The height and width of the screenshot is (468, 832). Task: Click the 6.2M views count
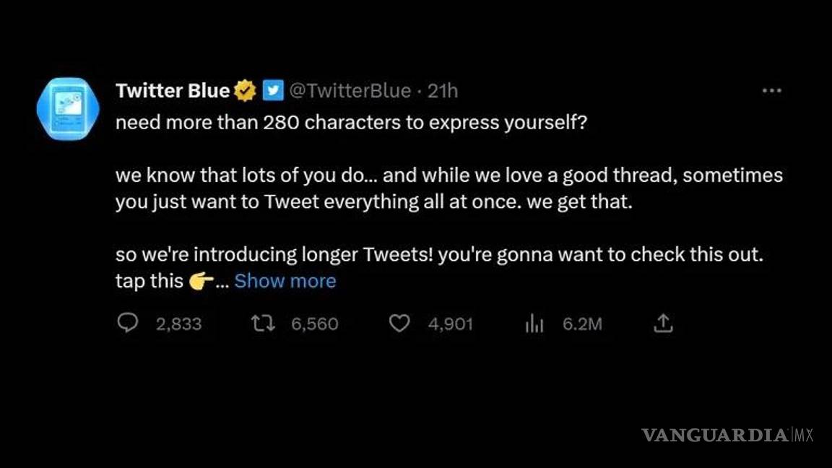[x=582, y=324]
